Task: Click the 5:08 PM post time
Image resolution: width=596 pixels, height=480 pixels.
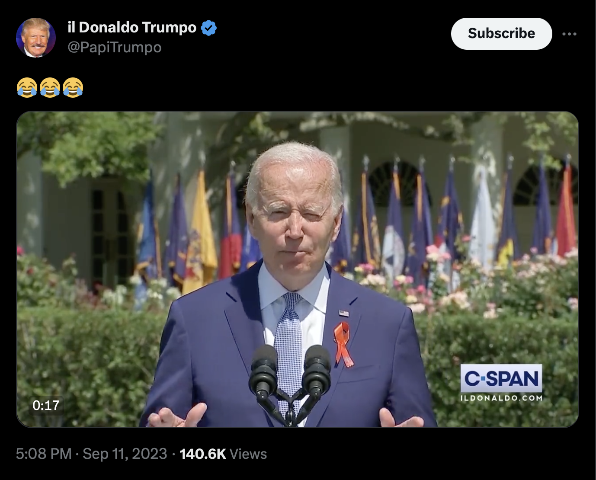Action: click(44, 454)
